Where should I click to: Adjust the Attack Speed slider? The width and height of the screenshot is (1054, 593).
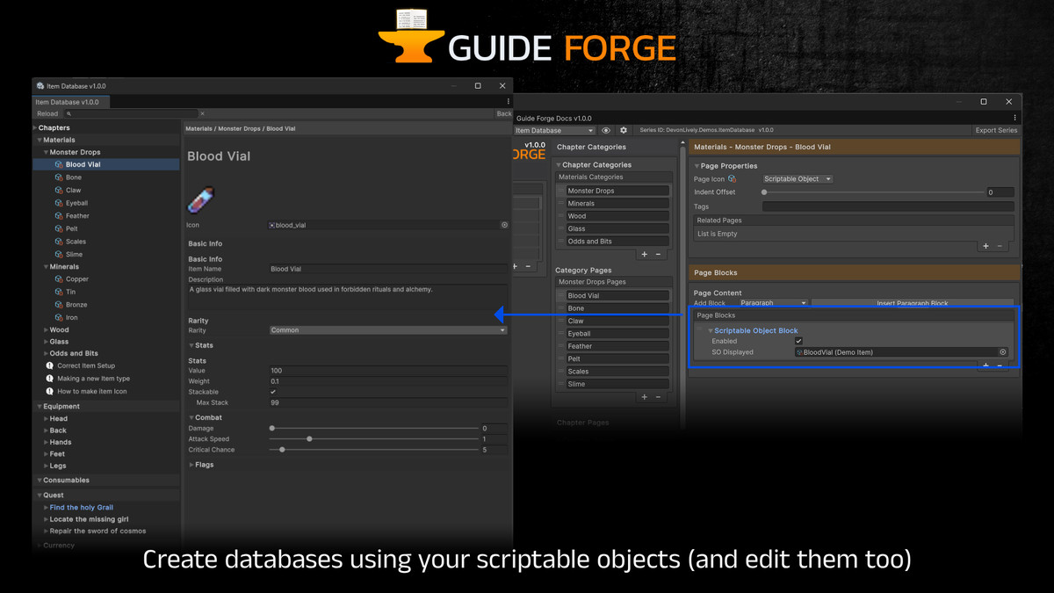tap(374, 439)
